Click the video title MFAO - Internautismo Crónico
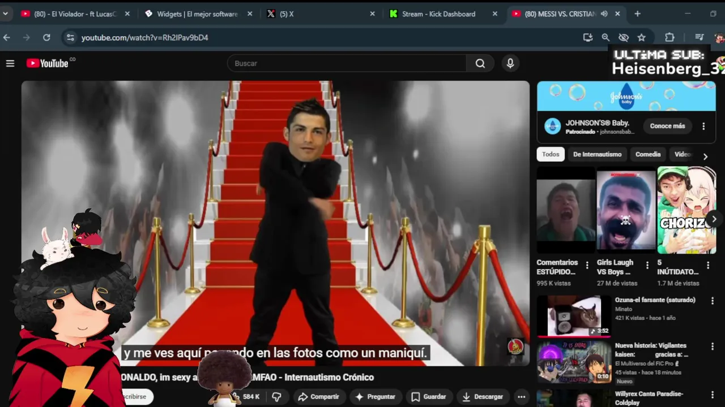Viewport: 725px width, 407px height. 248,377
